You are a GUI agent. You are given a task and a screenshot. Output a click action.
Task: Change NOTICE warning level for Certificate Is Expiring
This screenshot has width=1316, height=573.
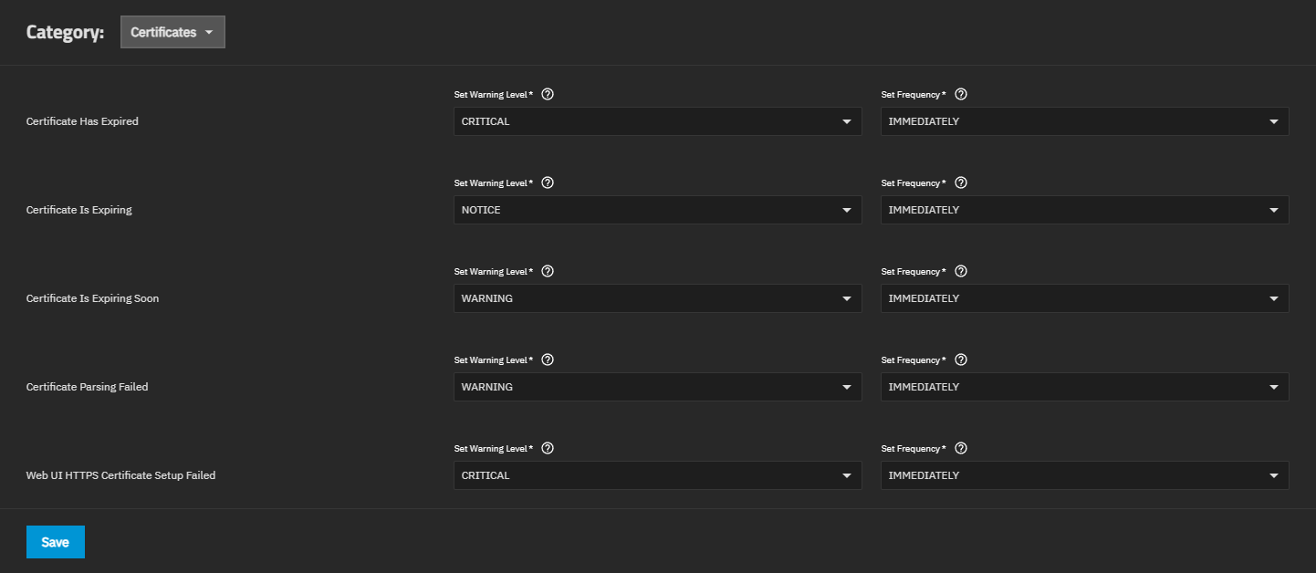coord(657,210)
